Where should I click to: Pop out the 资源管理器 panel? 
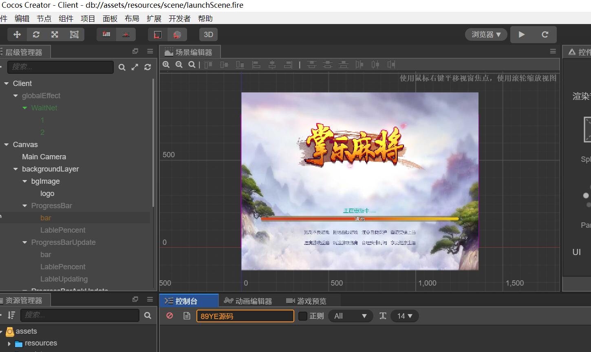click(x=135, y=299)
